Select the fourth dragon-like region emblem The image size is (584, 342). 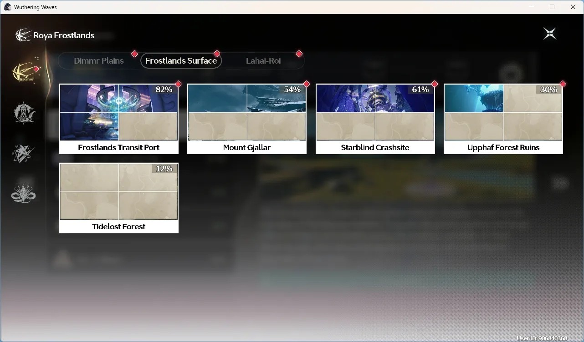[24, 192]
